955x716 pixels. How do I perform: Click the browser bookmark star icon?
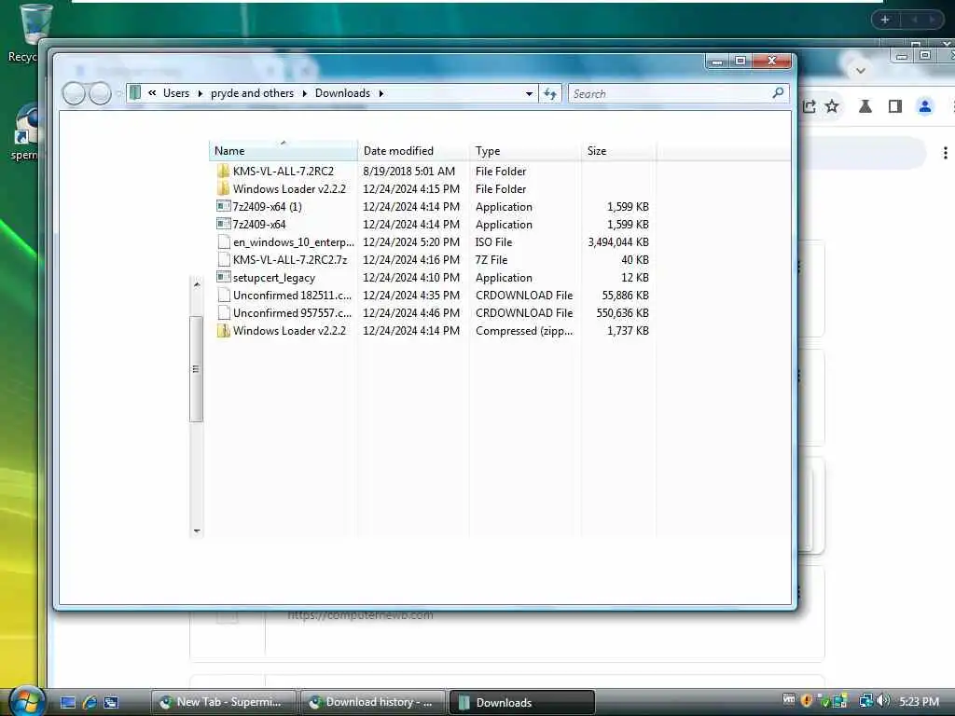click(x=832, y=106)
